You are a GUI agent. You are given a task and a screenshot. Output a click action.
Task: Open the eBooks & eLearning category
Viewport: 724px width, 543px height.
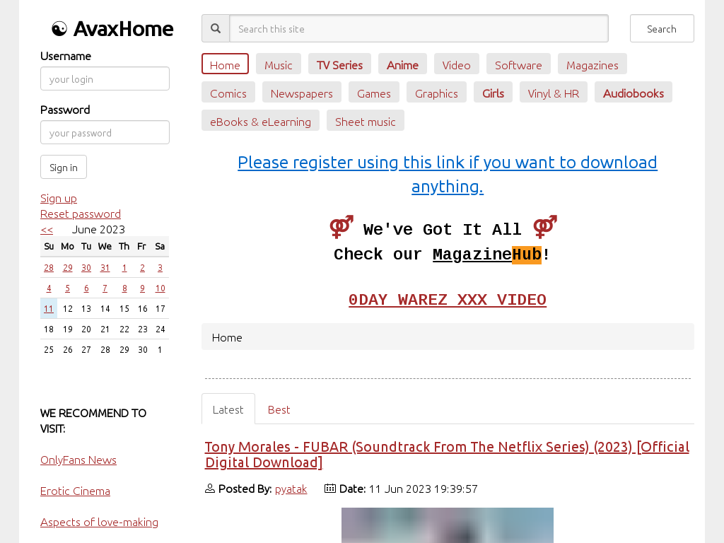coord(260,121)
